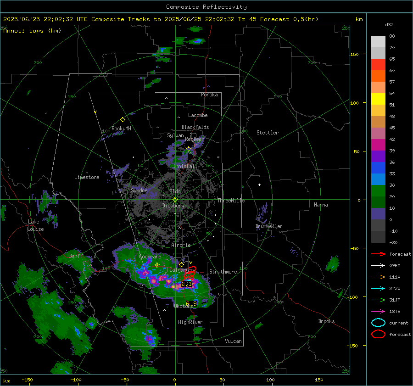
Task: Click the Composite_Reflectivity title
Action: pos(206,7)
